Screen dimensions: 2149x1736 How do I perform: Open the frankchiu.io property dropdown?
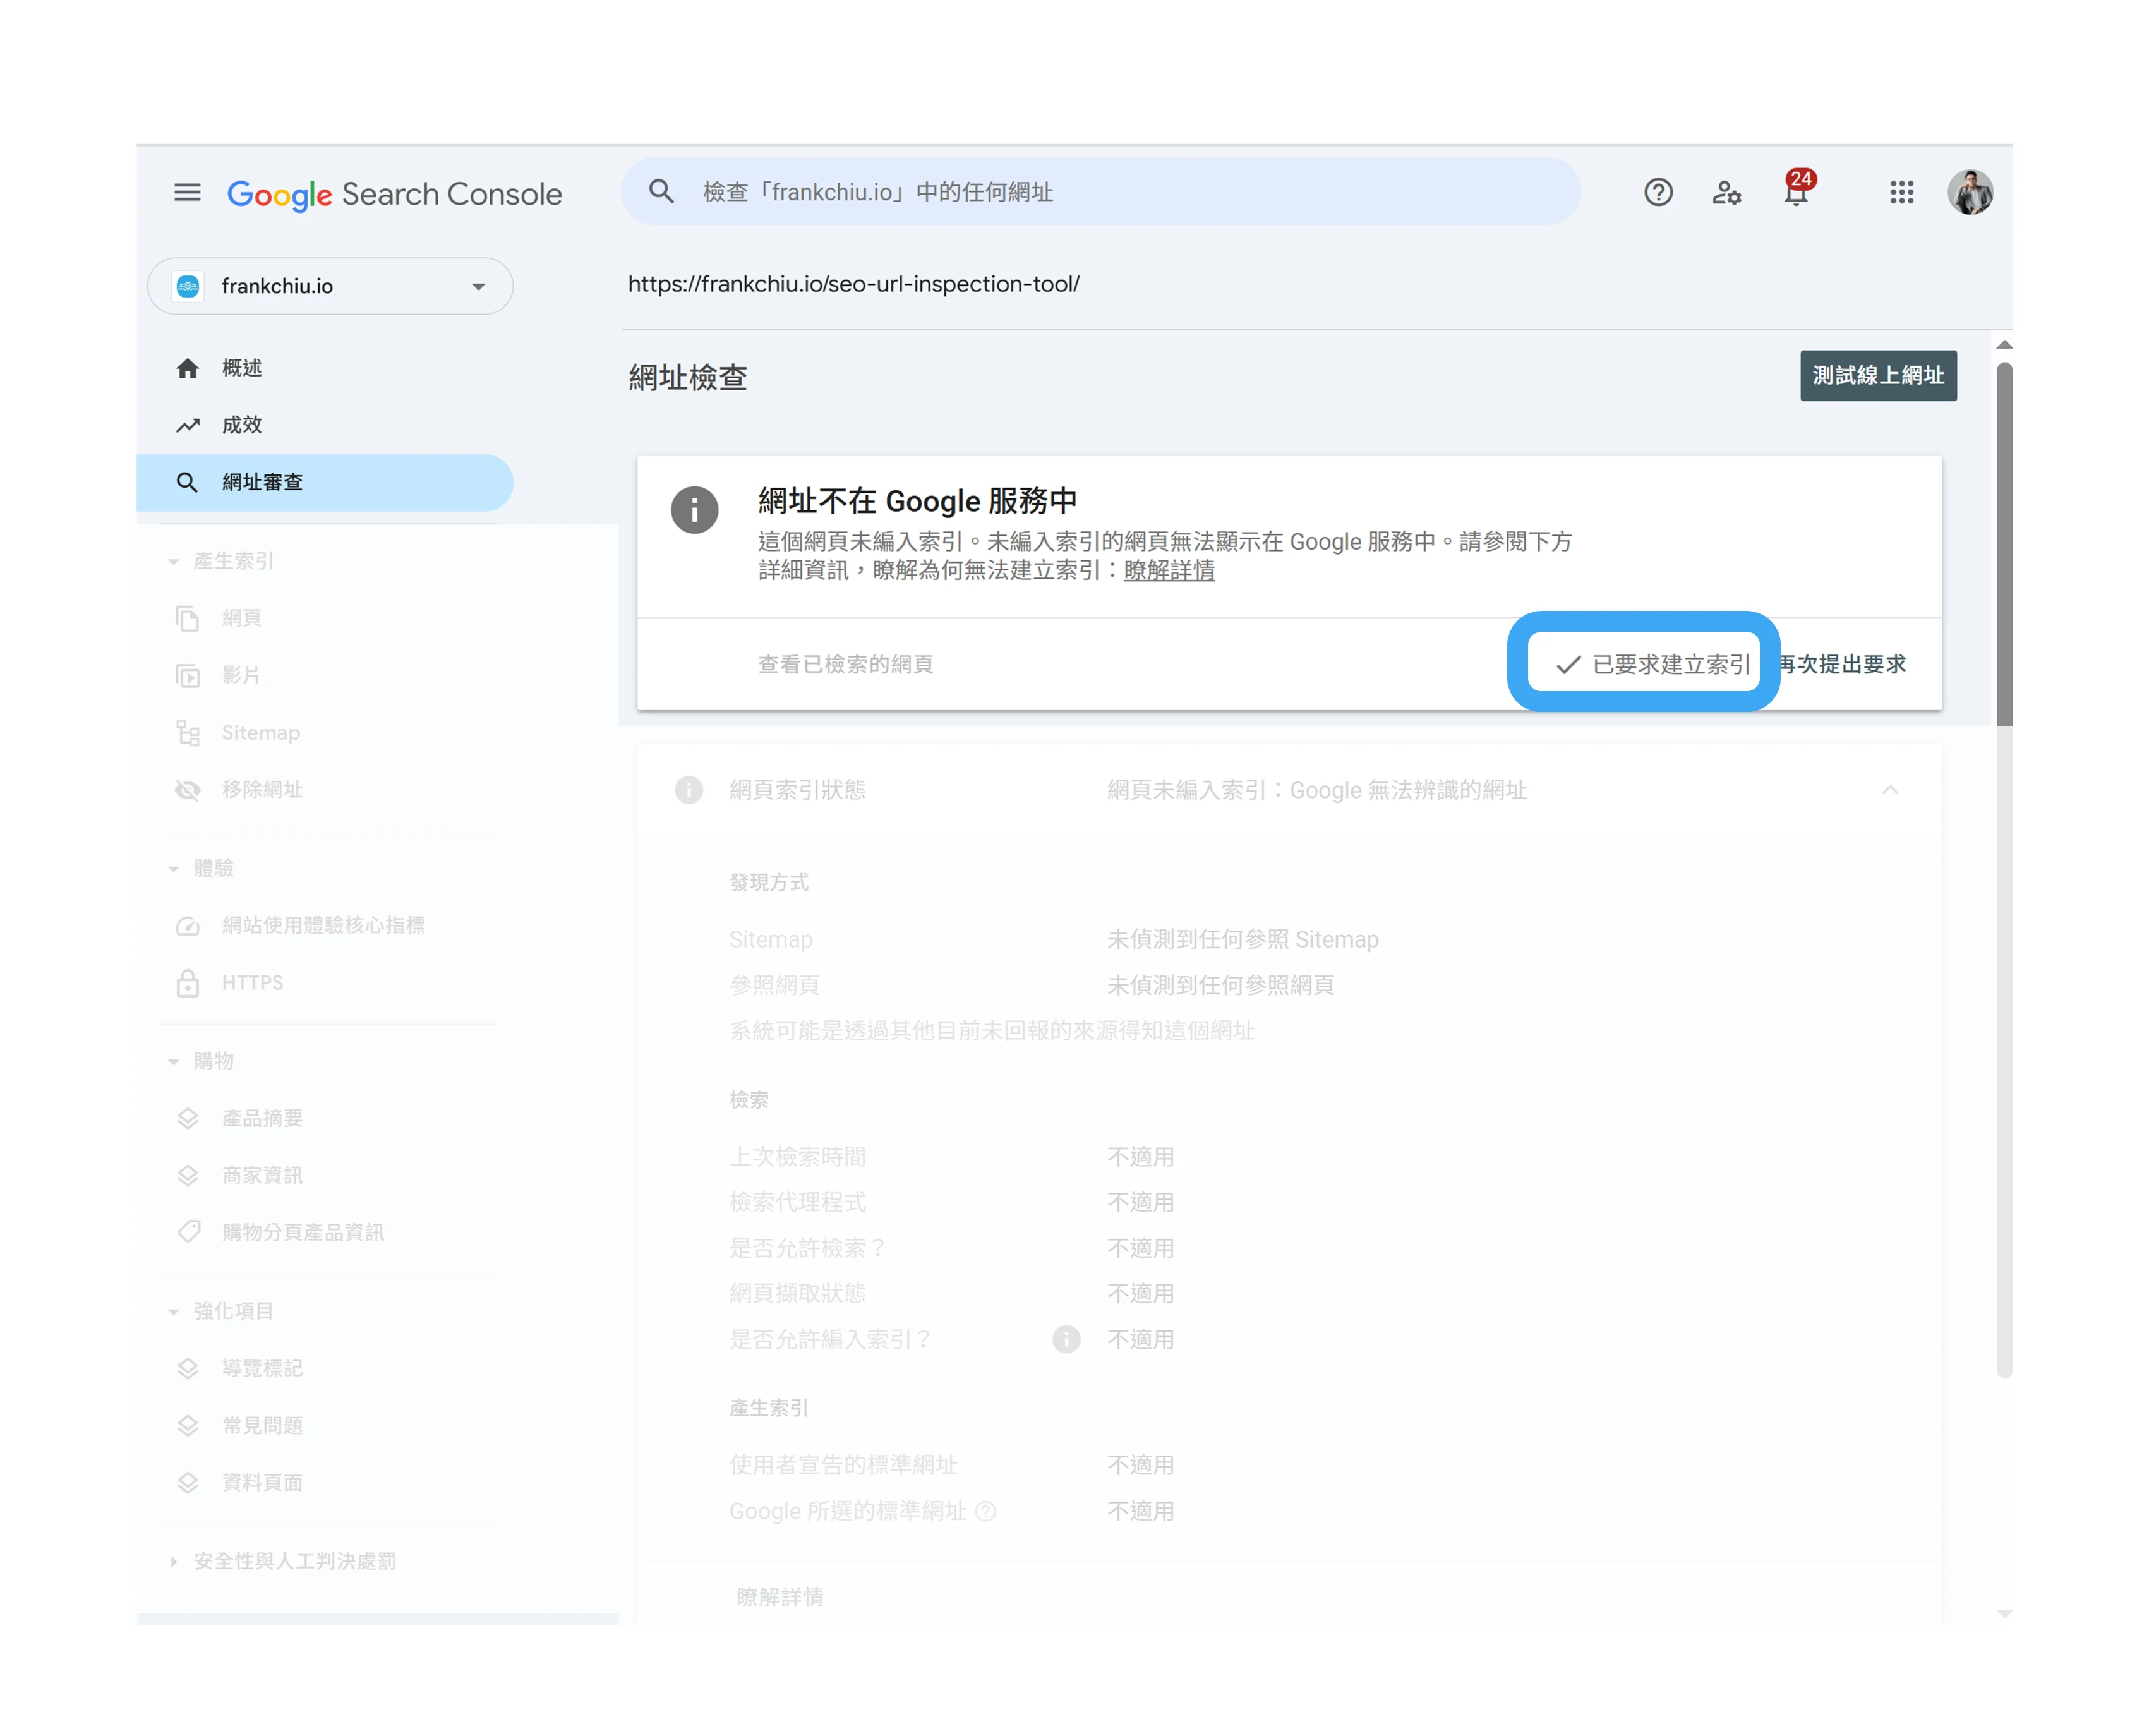(330, 286)
